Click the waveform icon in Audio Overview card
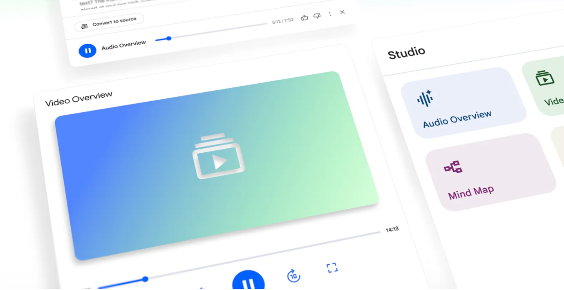Viewport: 564px width, 290px height. 425,98
